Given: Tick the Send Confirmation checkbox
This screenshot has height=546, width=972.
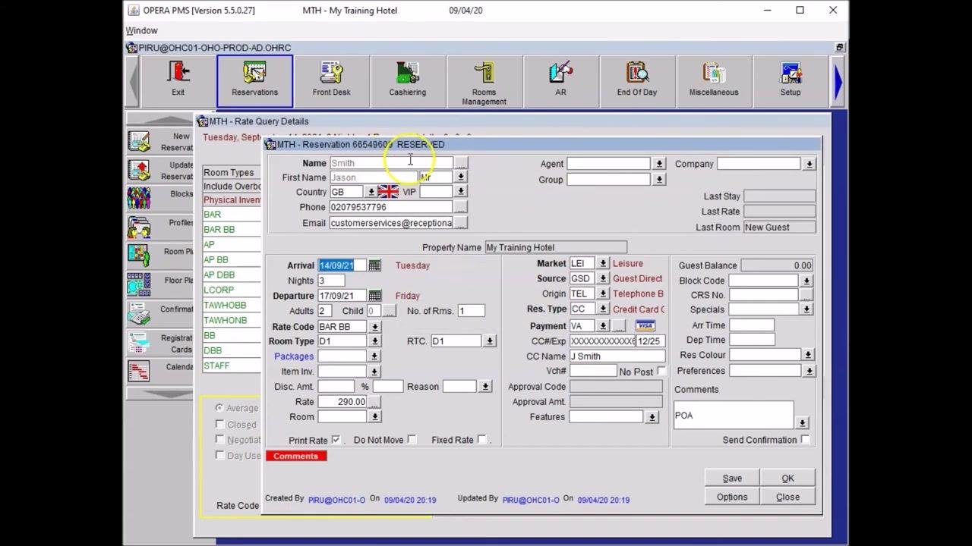Looking at the screenshot, I should click(805, 440).
